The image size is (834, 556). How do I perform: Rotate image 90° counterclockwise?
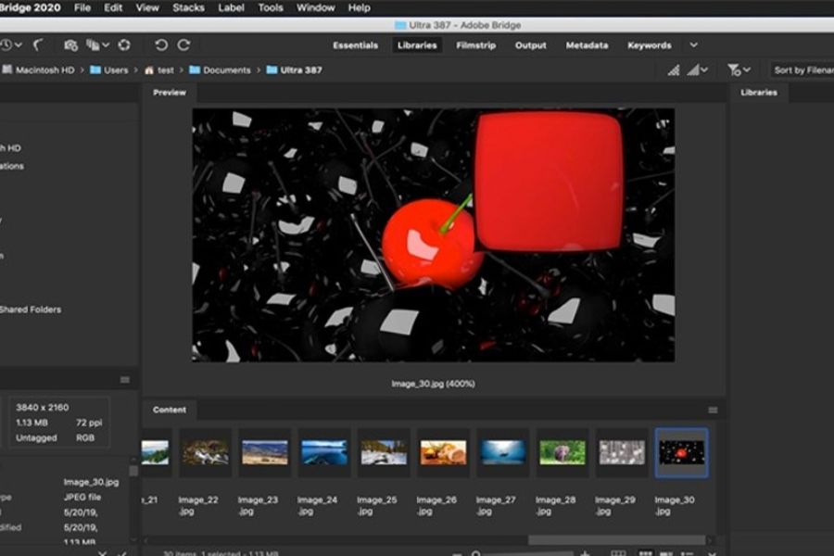pos(161,44)
